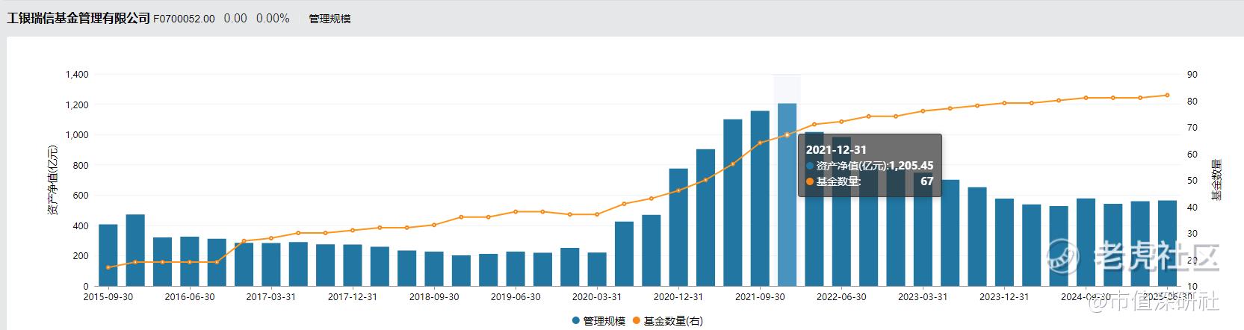Click the highlighted 2021-12-31 bar
1244x330 pixels.
[x=787, y=195]
